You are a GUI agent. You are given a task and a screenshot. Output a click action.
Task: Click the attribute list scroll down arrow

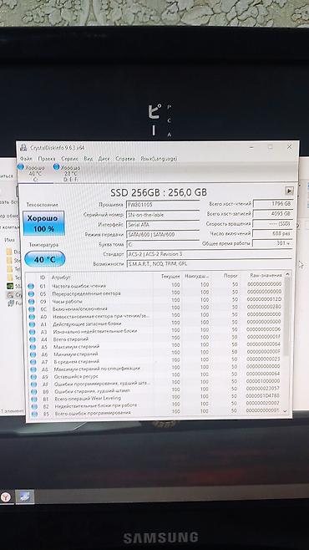(x=285, y=410)
